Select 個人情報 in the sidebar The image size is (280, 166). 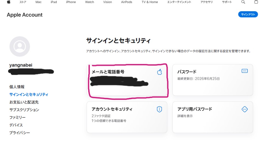click(17, 87)
